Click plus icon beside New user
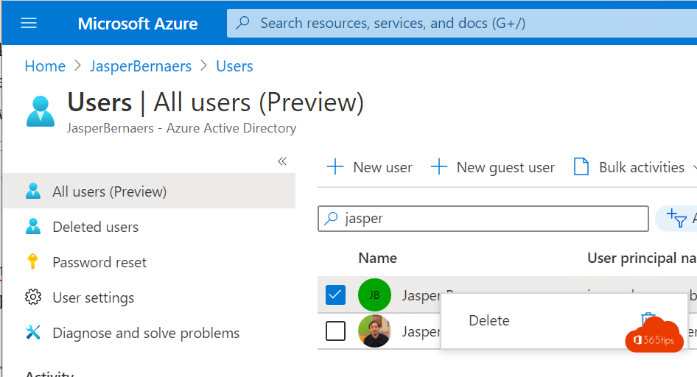The image size is (697, 377). 335,167
